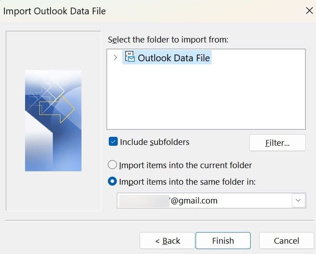The width and height of the screenshot is (316, 254).
Task: Cancel the import wizard
Action: 286,241
